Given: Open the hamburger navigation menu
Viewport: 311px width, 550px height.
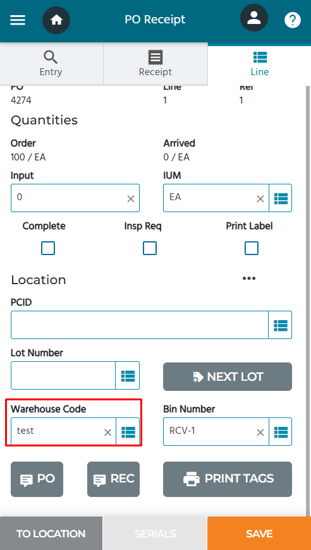Looking at the screenshot, I should (x=18, y=20).
